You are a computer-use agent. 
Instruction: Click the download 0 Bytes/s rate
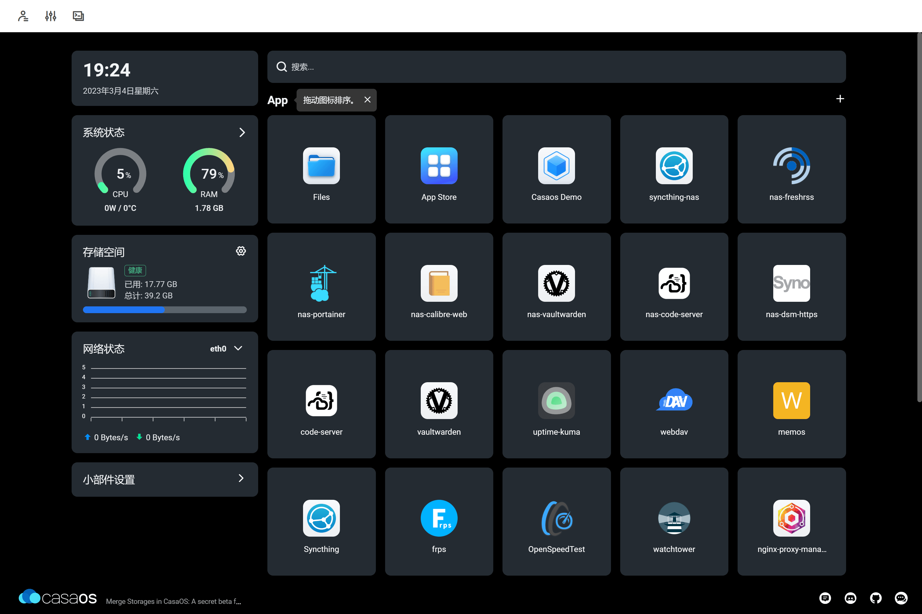(158, 437)
